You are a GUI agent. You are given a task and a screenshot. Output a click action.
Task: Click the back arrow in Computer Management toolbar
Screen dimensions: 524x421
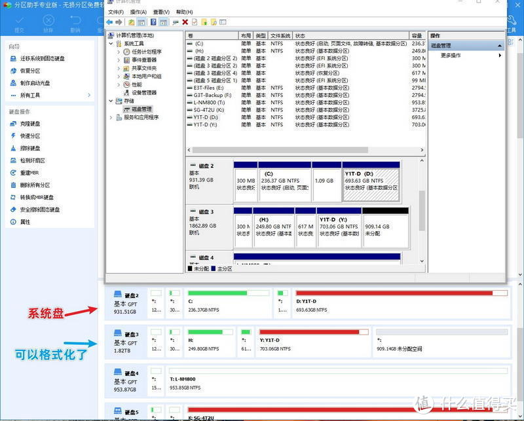pos(109,22)
